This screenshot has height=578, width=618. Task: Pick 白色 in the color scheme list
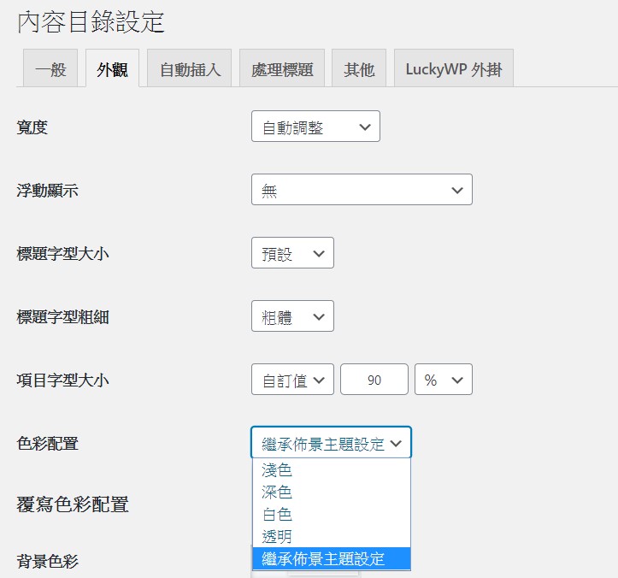pyautogui.click(x=332, y=514)
